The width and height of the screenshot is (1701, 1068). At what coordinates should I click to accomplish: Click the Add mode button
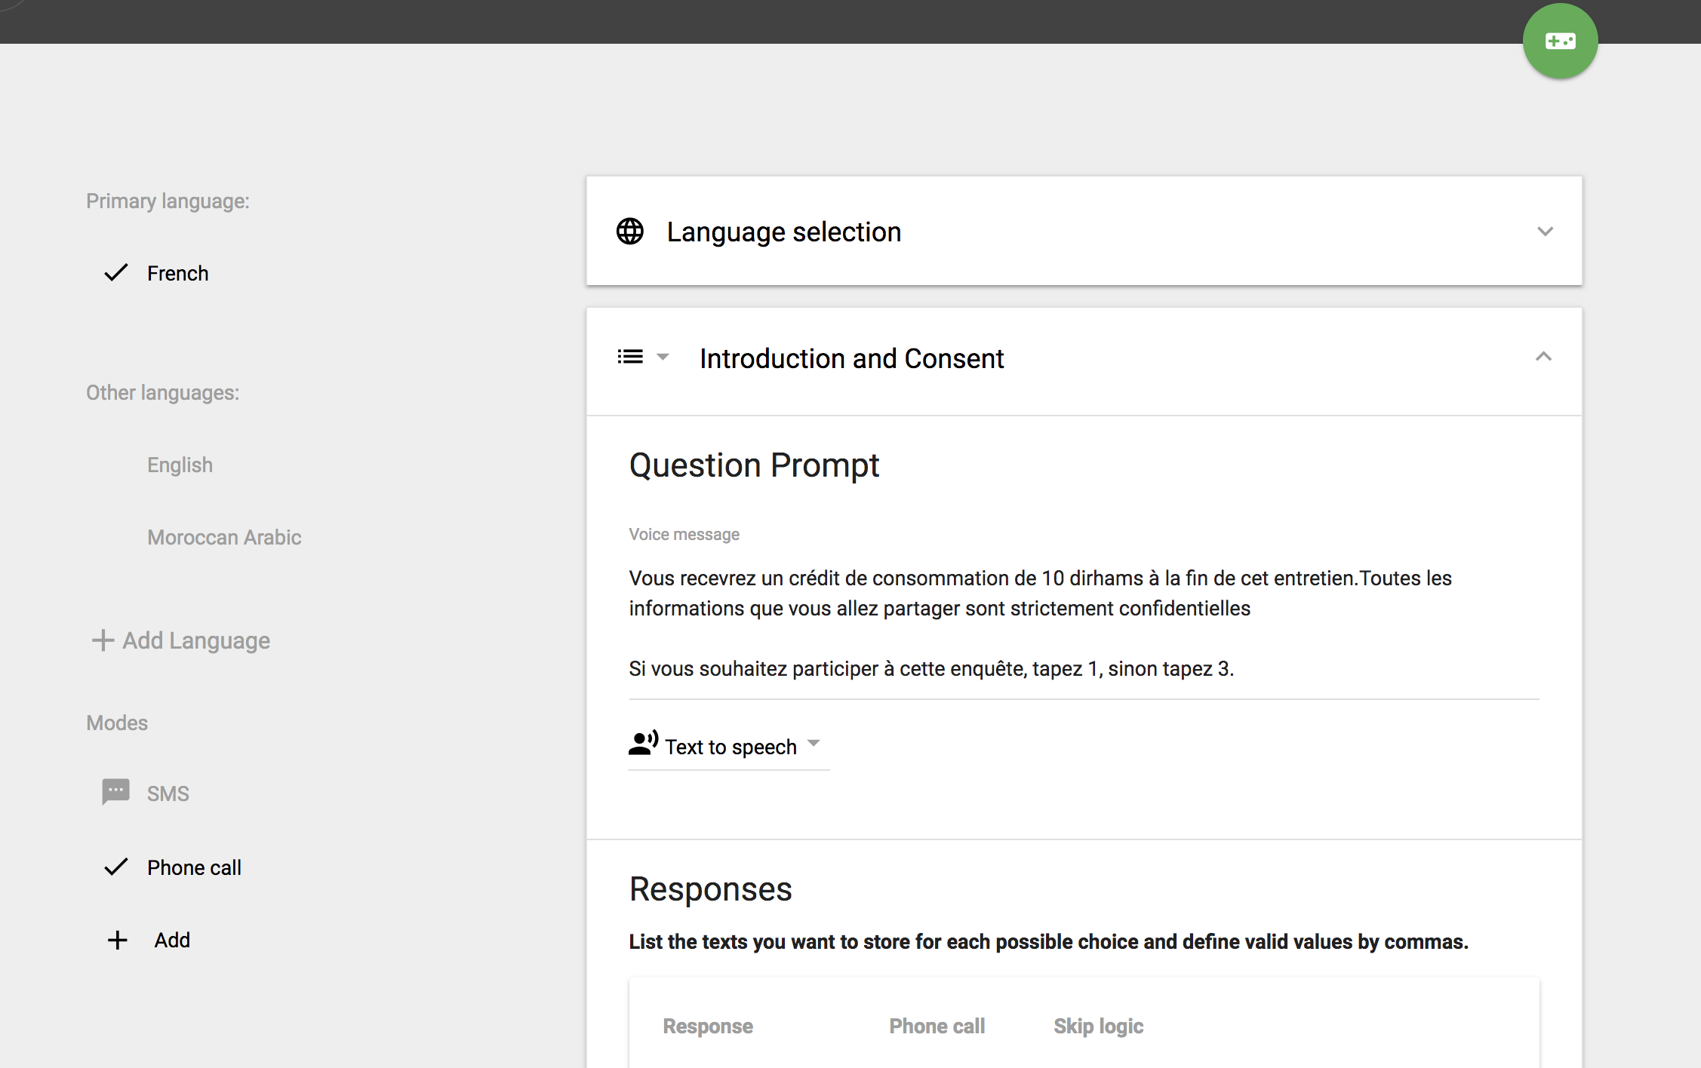(x=172, y=940)
